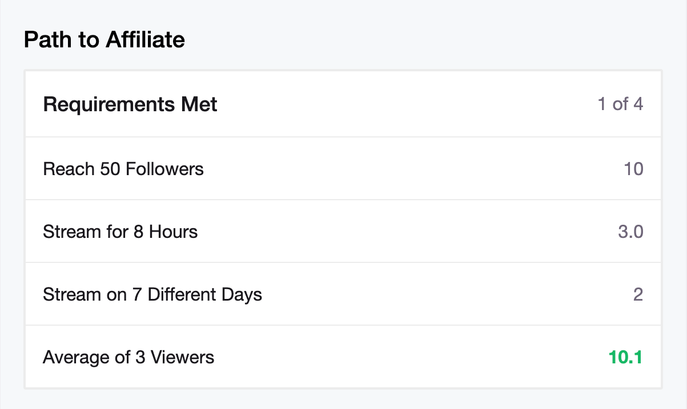Click the word Reach in the followers row
The image size is (687, 409).
[x=61, y=169]
